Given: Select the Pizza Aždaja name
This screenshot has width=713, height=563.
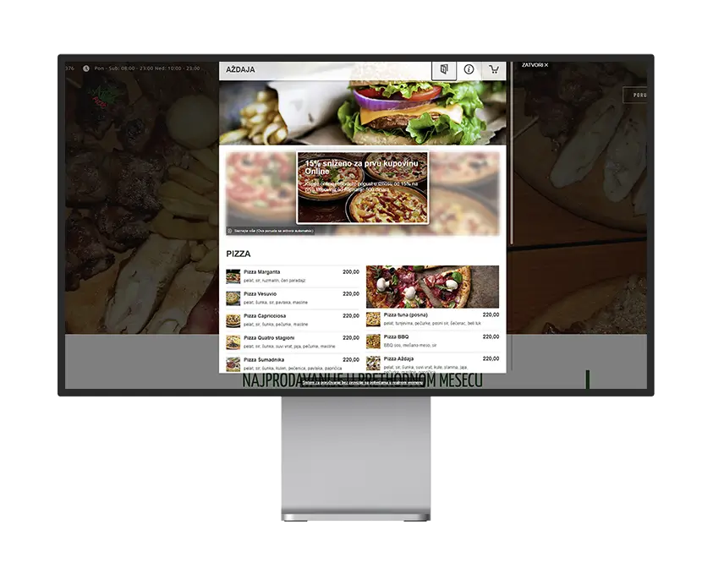Looking at the screenshot, I should pos(398,359).
